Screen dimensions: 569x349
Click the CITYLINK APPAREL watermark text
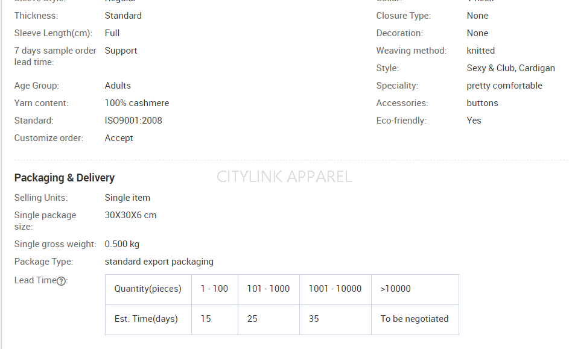pyautogui.click(x=284, y=177)
